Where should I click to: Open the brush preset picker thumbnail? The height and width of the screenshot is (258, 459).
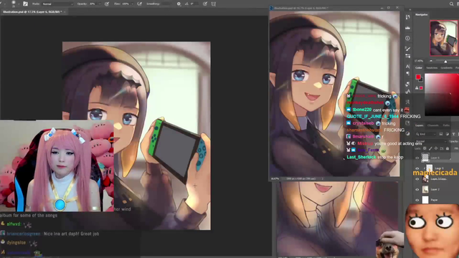coord(14,3)
